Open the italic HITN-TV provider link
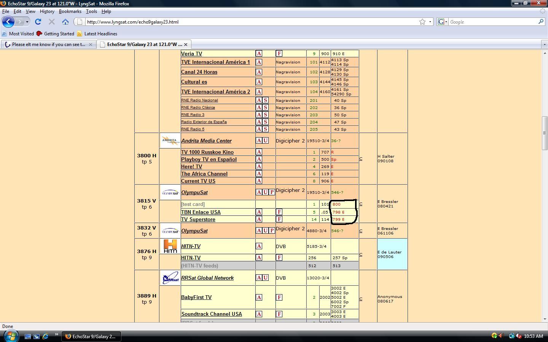 point(191,246)
